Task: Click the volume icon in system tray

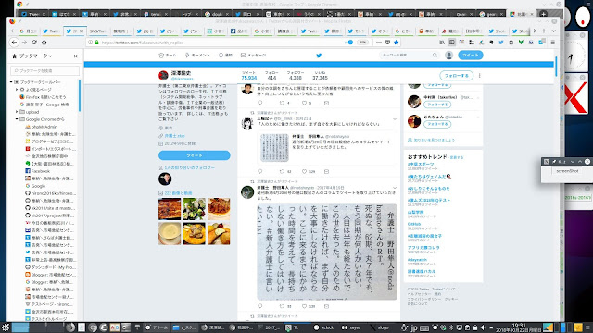Action: (483, 327)
